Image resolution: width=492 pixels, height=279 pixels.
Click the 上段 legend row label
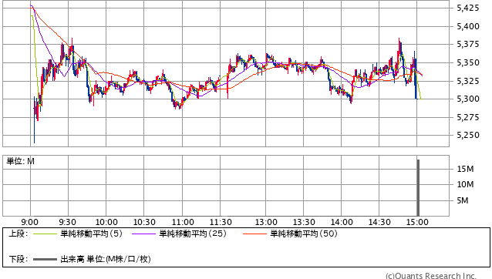(19, 234)
